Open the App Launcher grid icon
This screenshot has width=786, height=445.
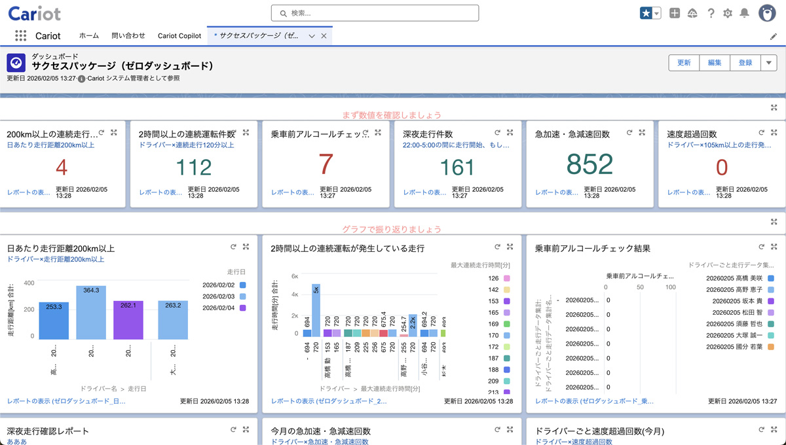pyautogui.click(x=20, y=36)
